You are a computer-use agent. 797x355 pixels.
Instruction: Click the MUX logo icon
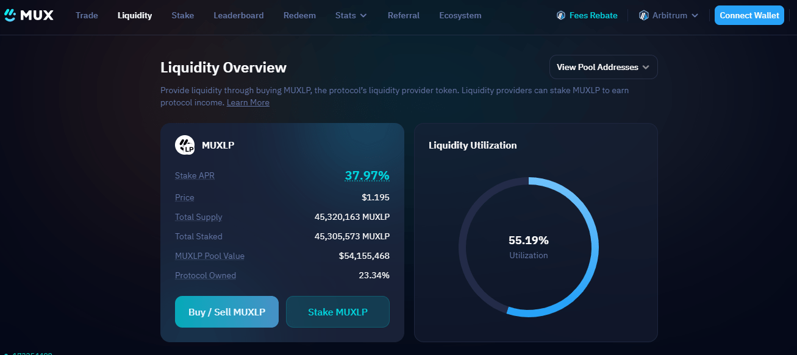10,15
